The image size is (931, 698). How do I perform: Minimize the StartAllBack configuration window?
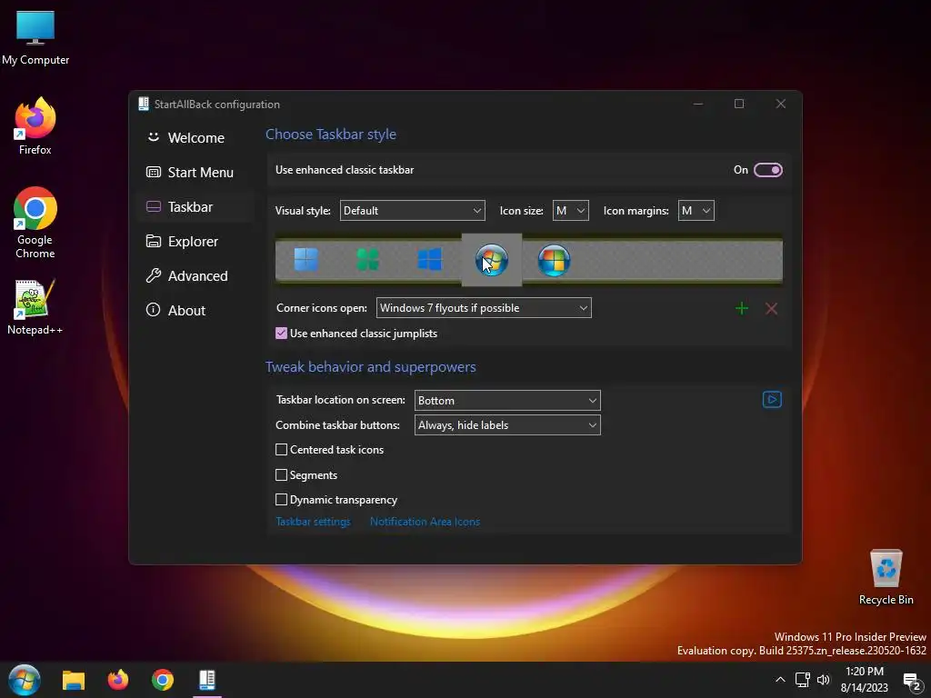698,104
